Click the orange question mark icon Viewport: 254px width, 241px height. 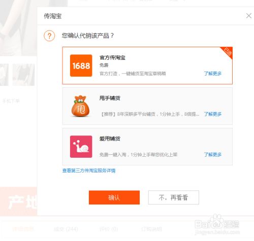coord(49,36)
